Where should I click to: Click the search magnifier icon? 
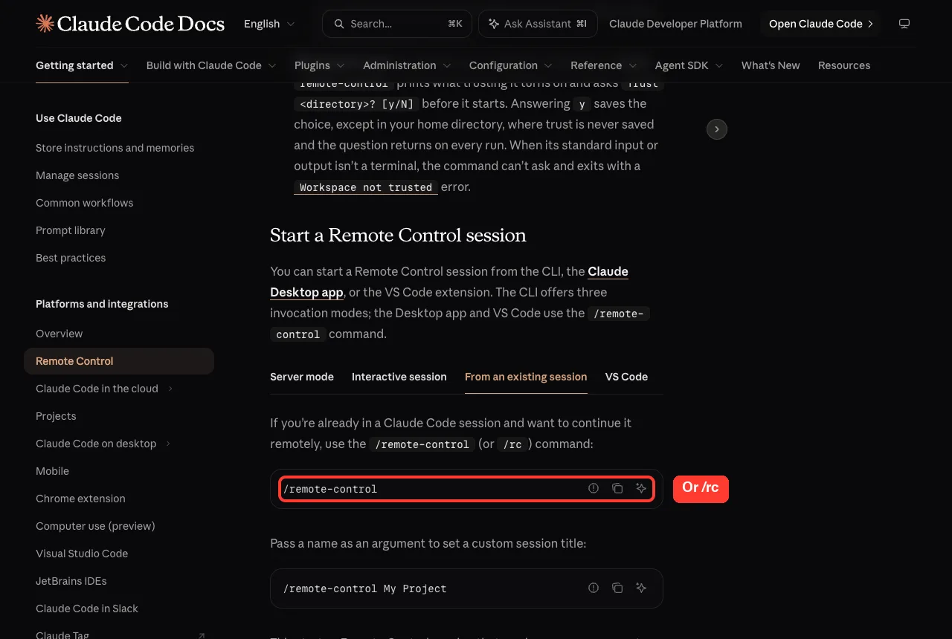pos(339,24)
